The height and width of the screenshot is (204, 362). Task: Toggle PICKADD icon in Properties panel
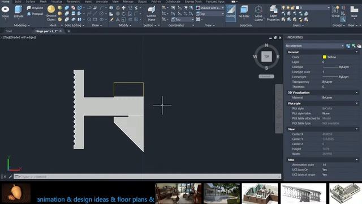pyautogui.click(x=348, y=46)
